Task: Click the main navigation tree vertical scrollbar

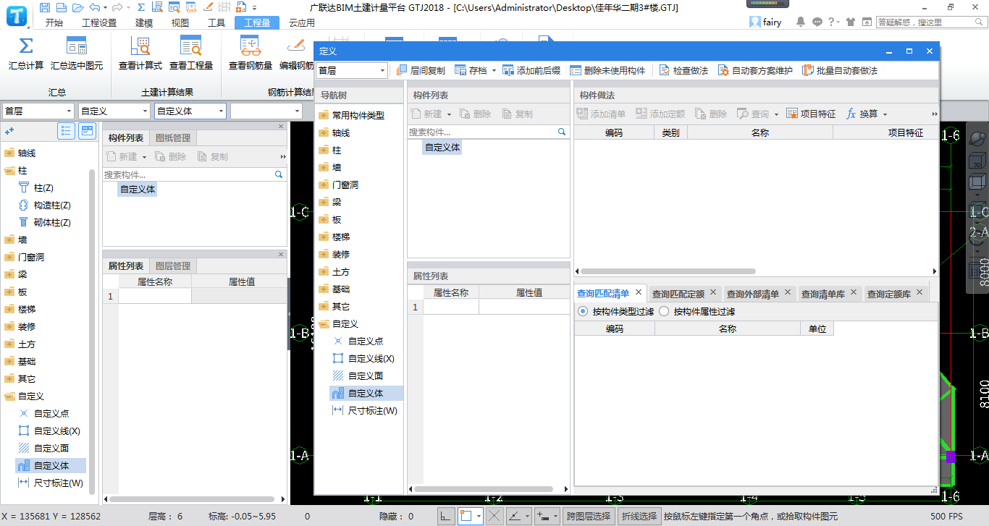Action: pyautogui.click(x=92, y=333)
